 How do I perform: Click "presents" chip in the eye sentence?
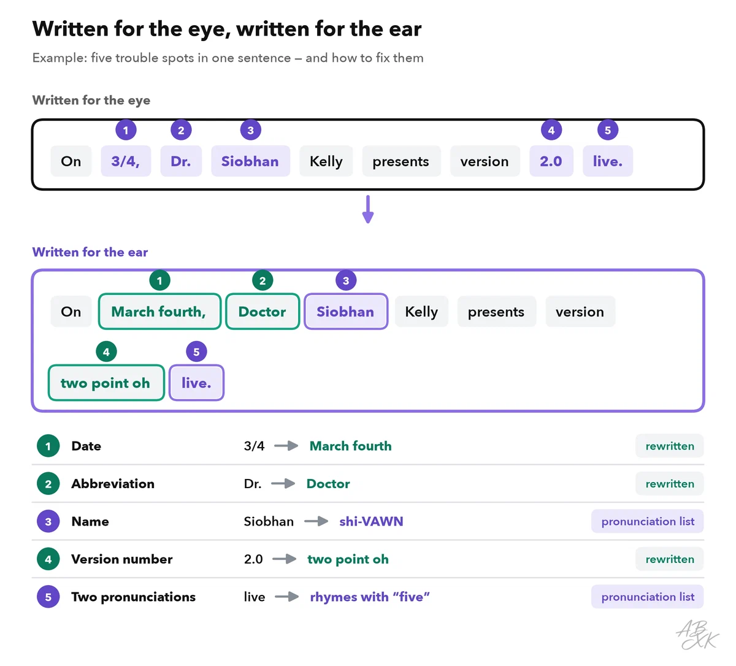click(x=401, y=161)
